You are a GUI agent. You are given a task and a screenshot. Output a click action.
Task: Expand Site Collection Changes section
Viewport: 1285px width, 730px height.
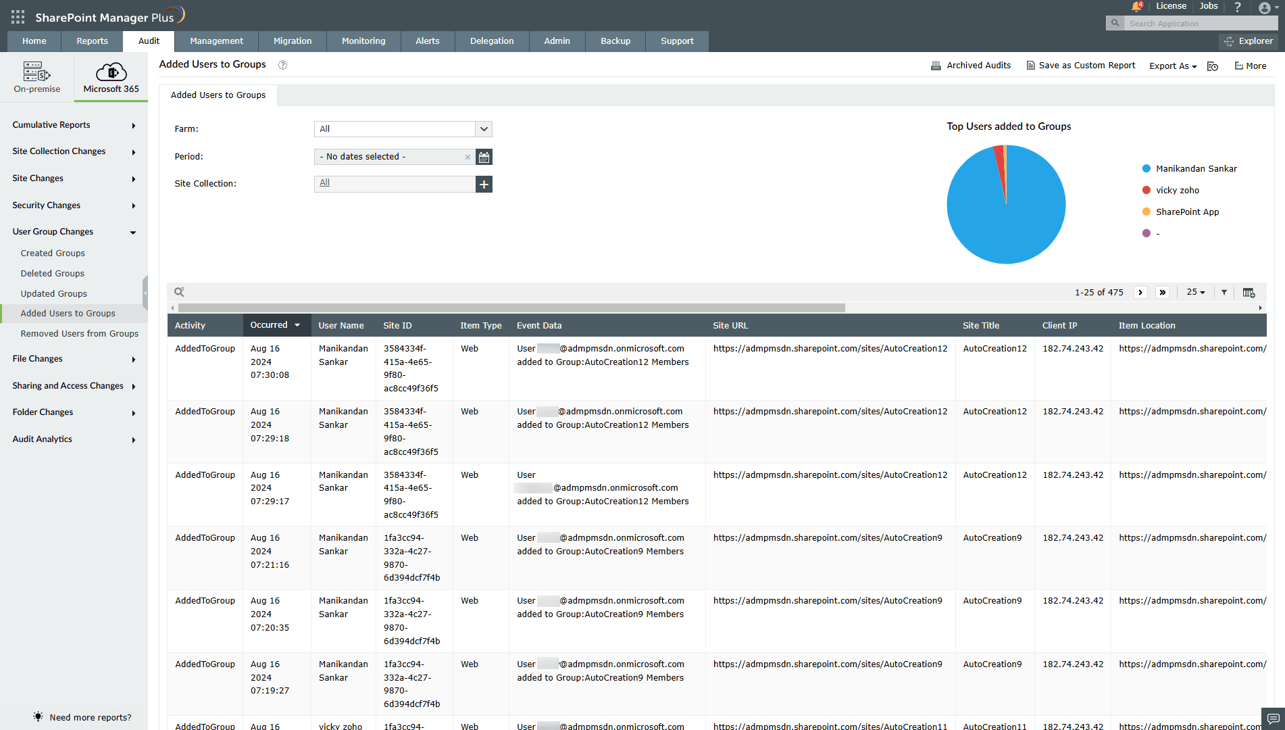[74, 151]
